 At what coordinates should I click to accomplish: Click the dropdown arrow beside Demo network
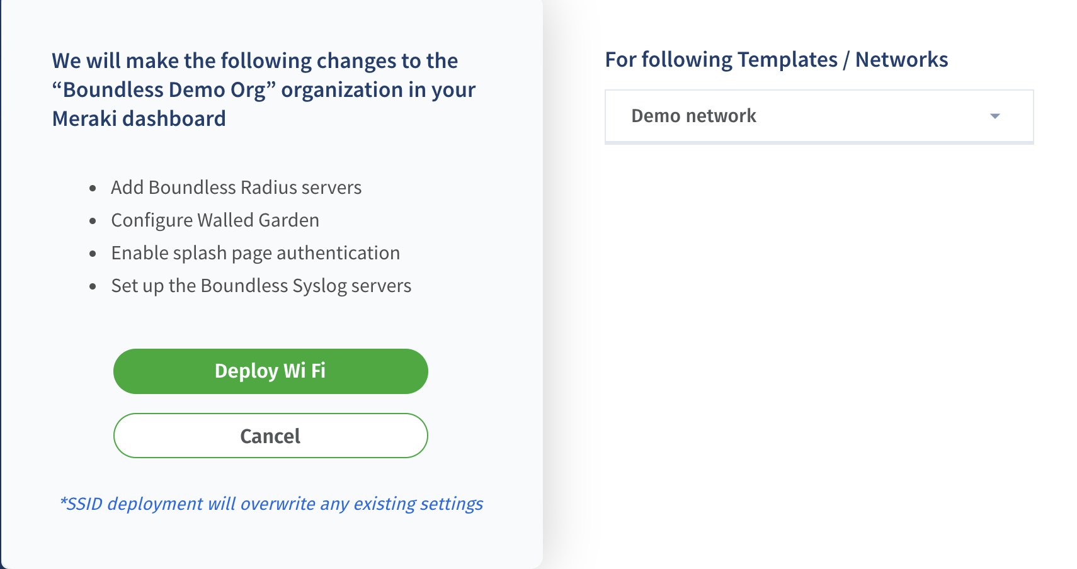[995, 116]
